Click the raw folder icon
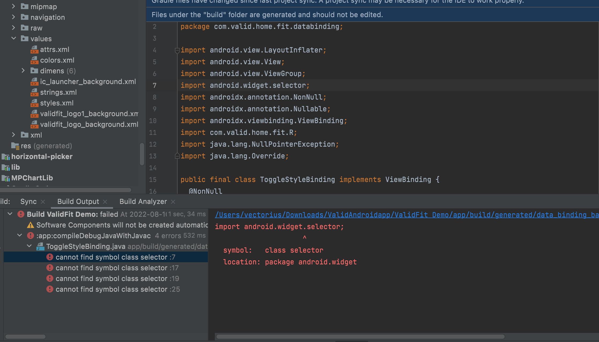Image resolution: width=599 pixels, height=342 pixels. click(25, 28)
